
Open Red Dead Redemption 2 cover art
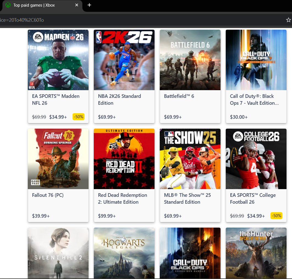pos(124,159)
